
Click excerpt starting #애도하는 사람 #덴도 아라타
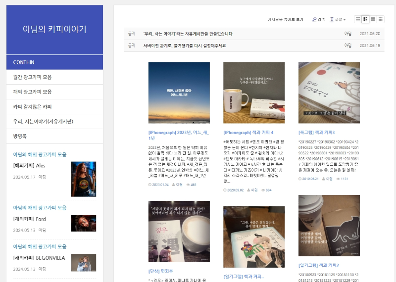(254, 162)
